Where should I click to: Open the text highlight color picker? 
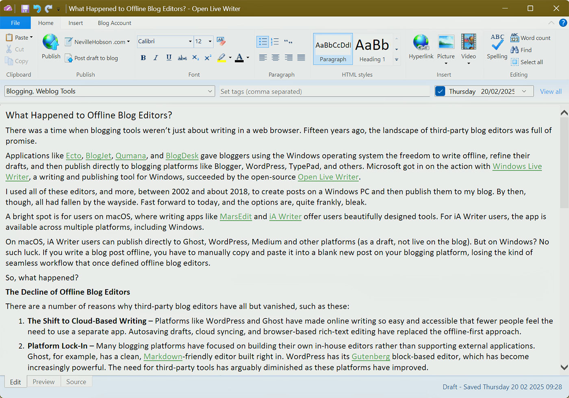[x=230, y=58]
